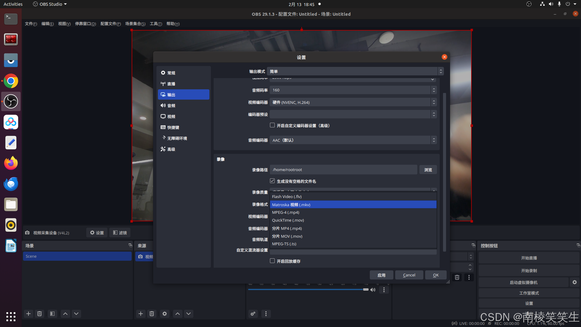This screenshot has height=327, width=581.
Task: Launch Chrome from the Ubuntu dock
Action: pos(11,81)
